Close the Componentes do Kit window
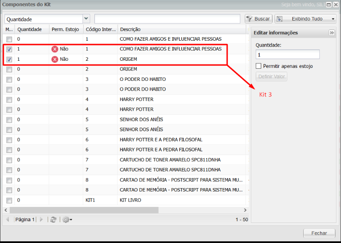 click(x=336, y=5)
